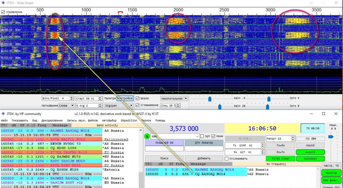Click the JTDX Wide Graph title bar icon
Image resolution: width=343 pixels, height=188 pixels.
coord(3,3)
